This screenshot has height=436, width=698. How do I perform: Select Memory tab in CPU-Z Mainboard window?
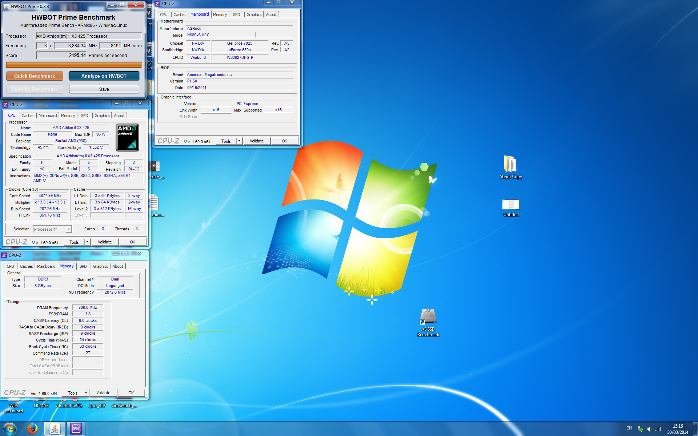point(220,15)
